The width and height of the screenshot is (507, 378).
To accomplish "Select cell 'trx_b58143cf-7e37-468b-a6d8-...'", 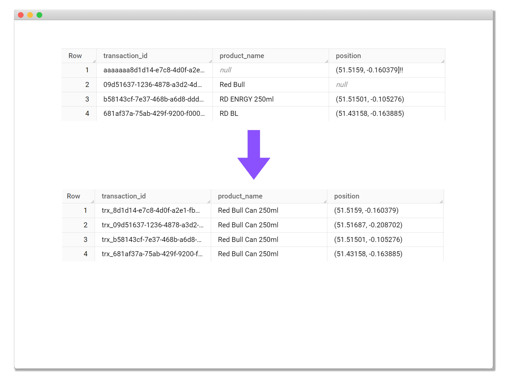I will [153, 240].
